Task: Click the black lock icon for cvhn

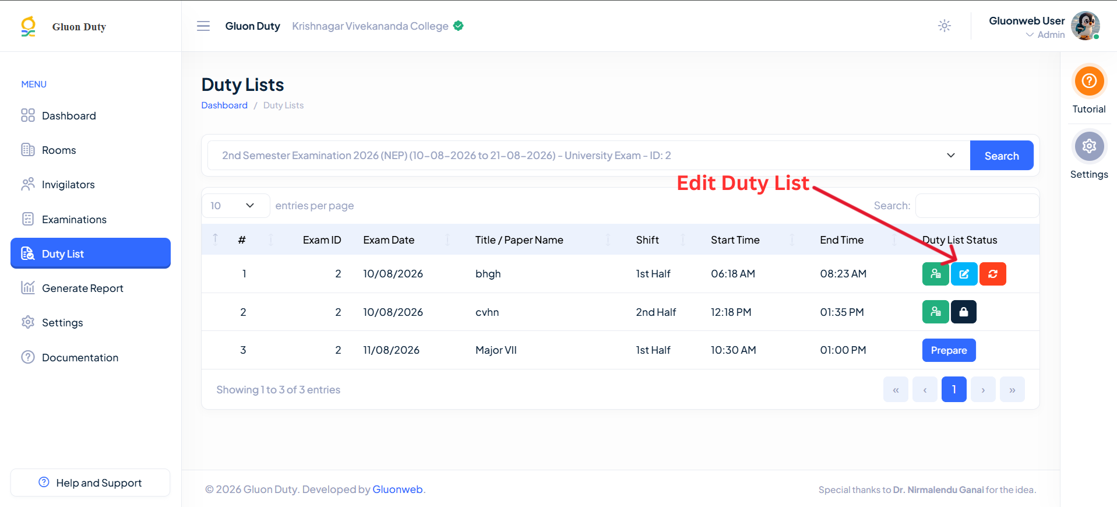Action: (964, 312)
